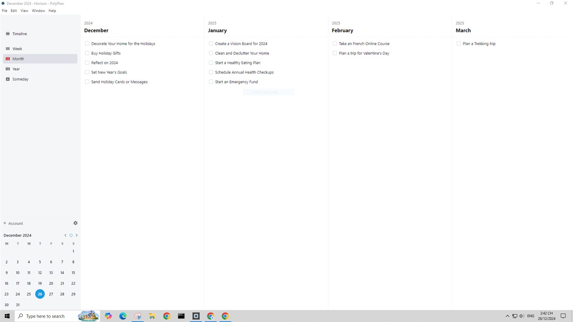573x322 pixels.
Task: Open Windows Start menu
Action: (x=7, y=316)
